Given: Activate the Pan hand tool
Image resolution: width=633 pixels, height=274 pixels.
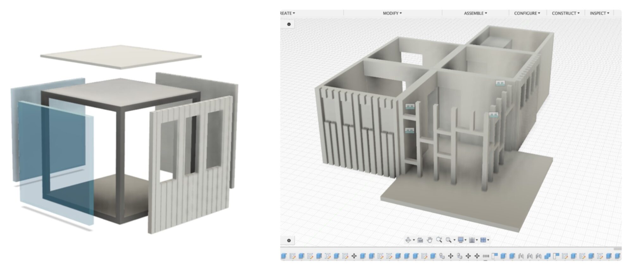Looking at the screenshot, I should click(x=429, y=240).
